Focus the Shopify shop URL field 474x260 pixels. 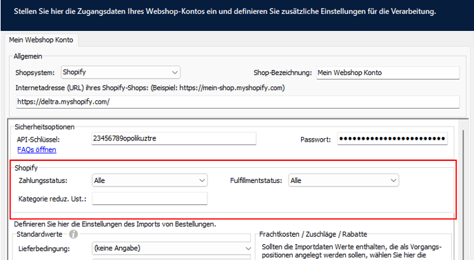[238, 102]
